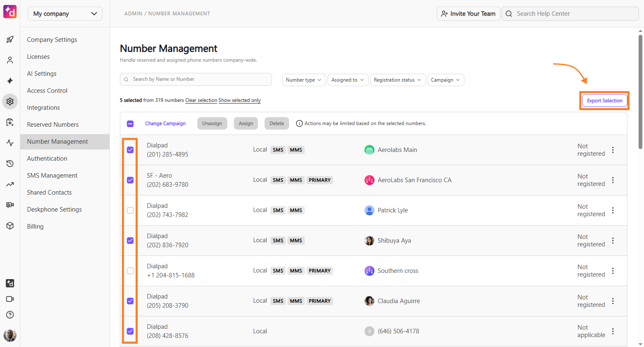The width and height of the screenshot is (644, 347).
Task: Select the settings gear icon in sidebar
Action: 10,101
